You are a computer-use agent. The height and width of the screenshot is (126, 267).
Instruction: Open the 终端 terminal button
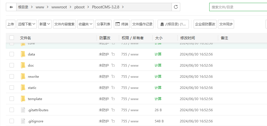(x=122, y=24)
